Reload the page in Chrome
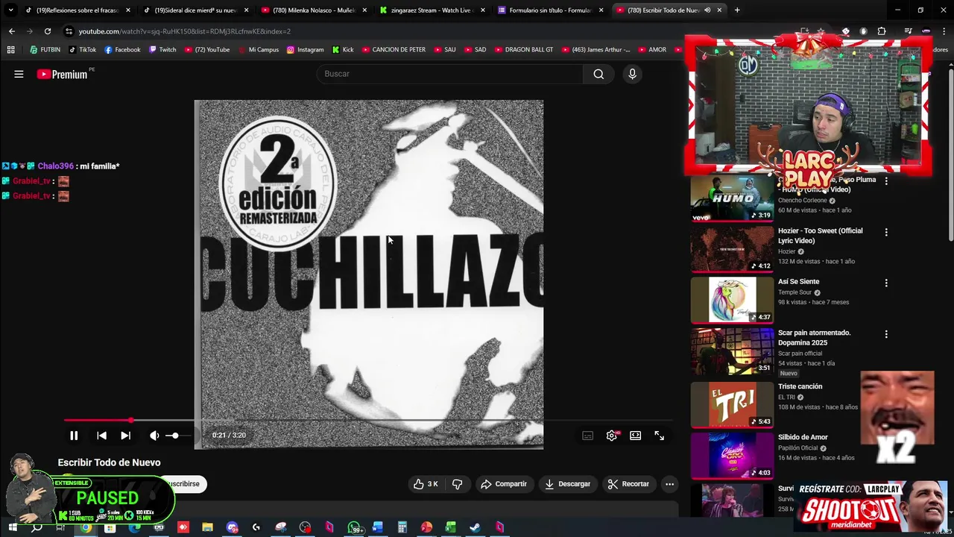Viewport: 954px width, 537px height. click(x=48, y=31)
